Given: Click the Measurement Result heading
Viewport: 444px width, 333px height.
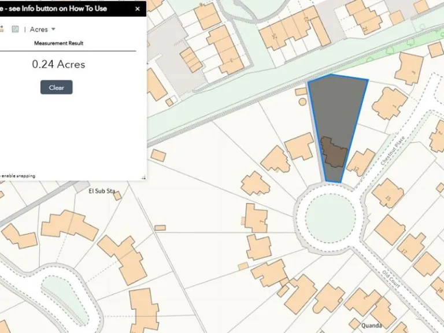Looking at the screenshot, I should click(58, 43).
